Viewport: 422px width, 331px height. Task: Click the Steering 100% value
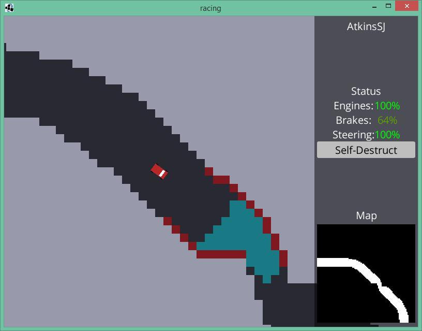387,135
